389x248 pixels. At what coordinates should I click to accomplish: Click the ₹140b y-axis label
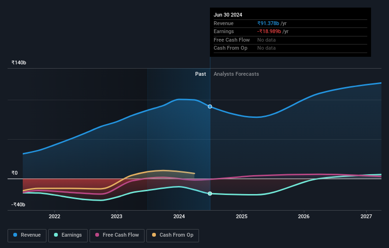(x=18, y=62)
